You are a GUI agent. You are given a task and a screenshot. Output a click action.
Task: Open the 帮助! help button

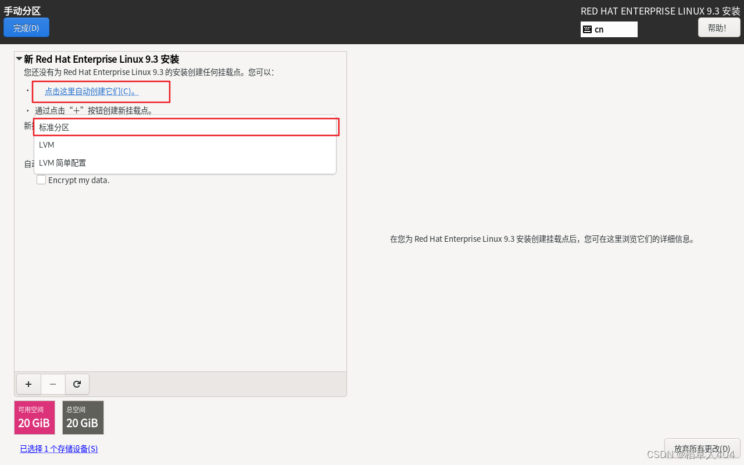click(x=719, y=27)
